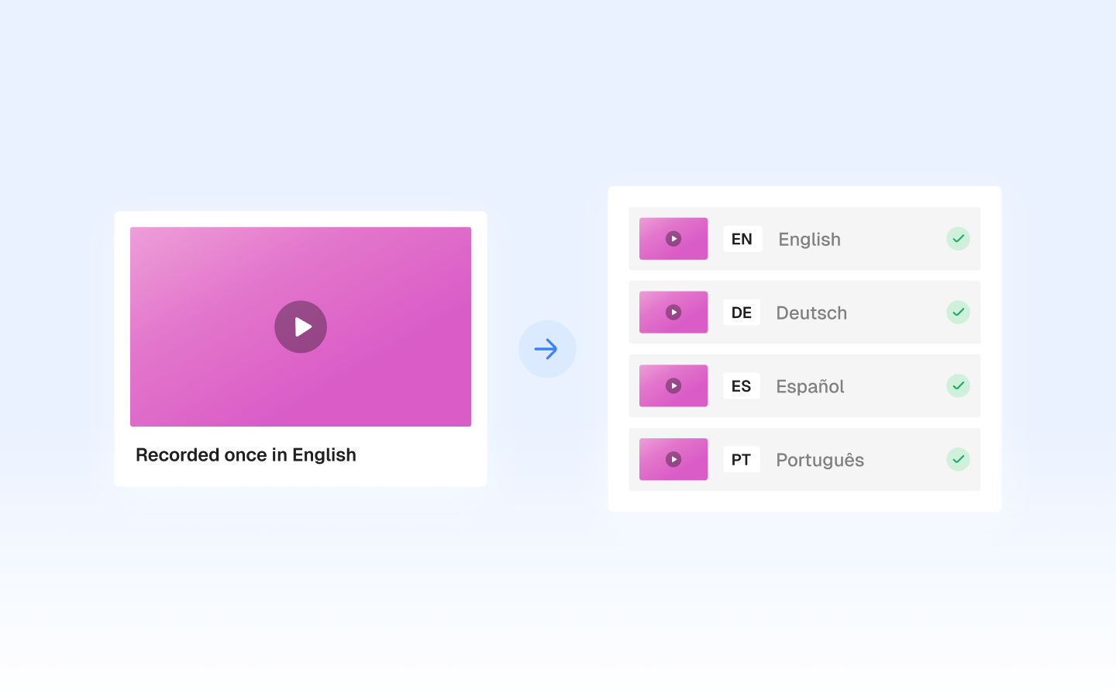Viewport: 1116px width, 698px height.
Task: Select the English language label
Action: pos(809,240)
